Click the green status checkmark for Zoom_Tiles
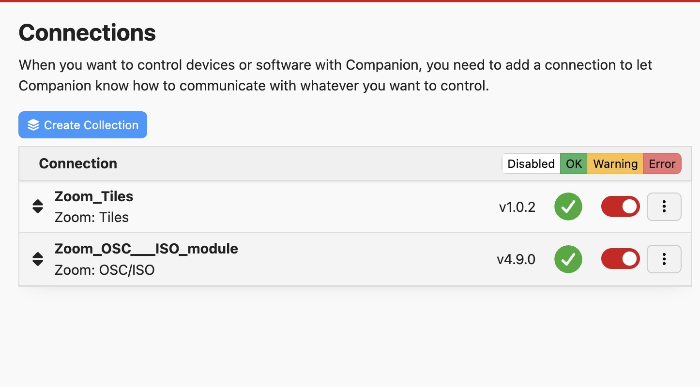This screenshot has width=700, height=387. coord(568,207)
